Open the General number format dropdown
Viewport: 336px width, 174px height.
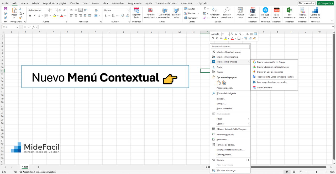pyautogui.click(x=116, y=10)
